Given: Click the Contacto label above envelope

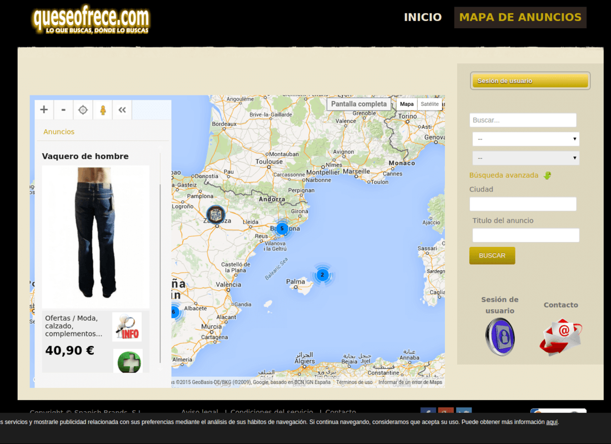Looking at the screenshot, I should click(x=561, y=305).
